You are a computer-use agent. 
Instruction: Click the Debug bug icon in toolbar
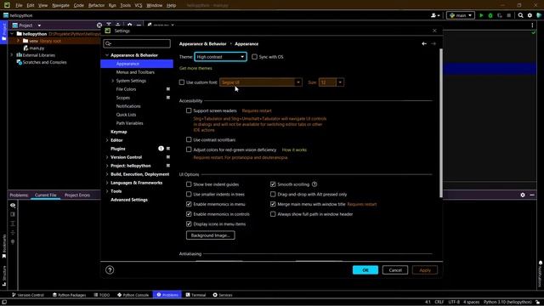point(490,15)
